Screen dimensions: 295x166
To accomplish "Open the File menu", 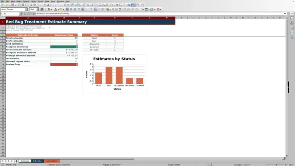I will pyautogui.click(x=2, y=1).
